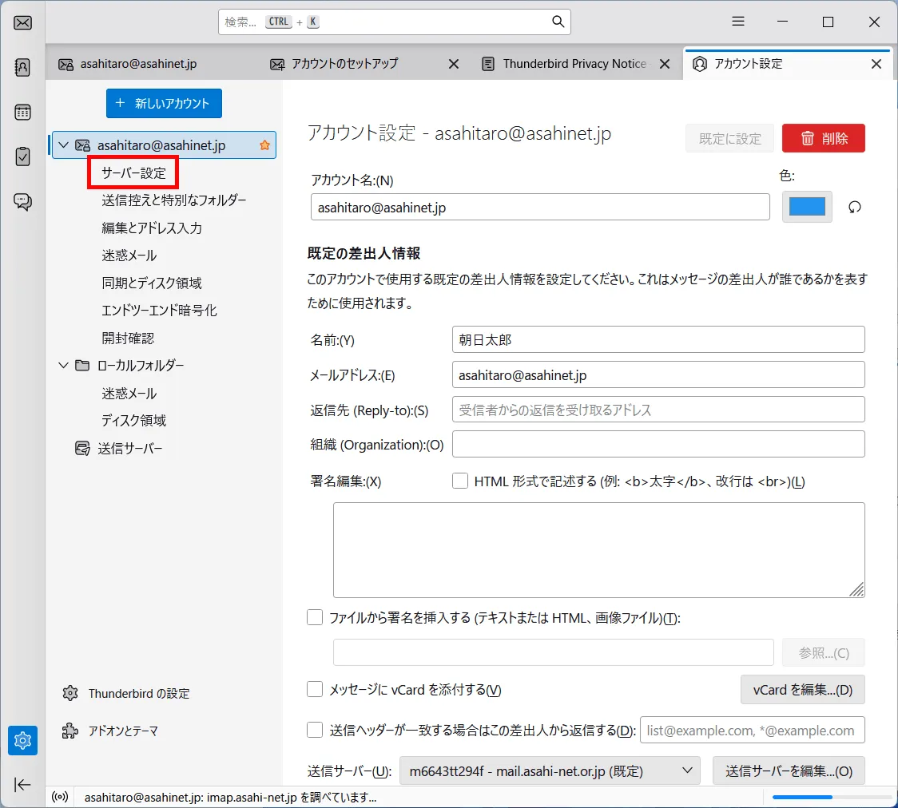Collapse the asahitaro@asahinet.jp account tree

point(63,145)
